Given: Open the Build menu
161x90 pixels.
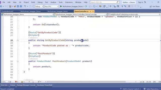Looking at the screenshot, I should point(33,2).
